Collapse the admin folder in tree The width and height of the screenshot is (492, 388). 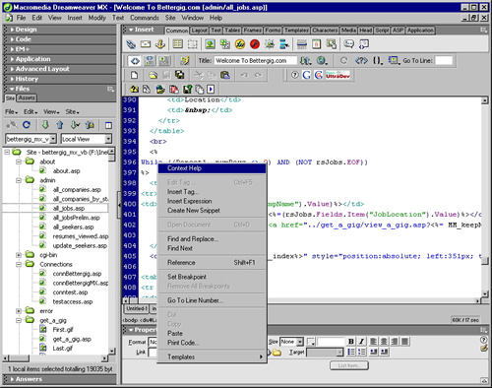(x=19, y=180)
